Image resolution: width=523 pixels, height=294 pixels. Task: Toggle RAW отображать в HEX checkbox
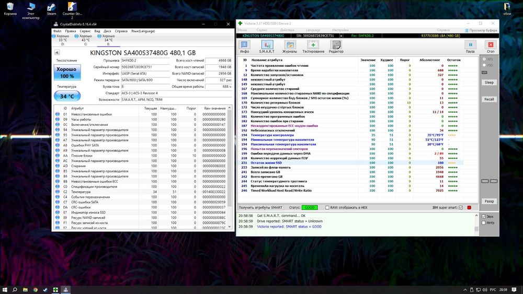pyautogui.click(x=327, y=207)
